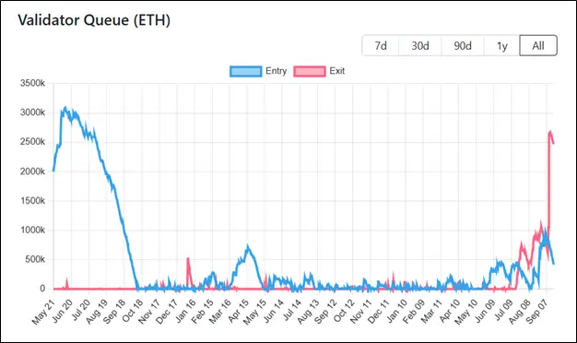Screen dimensions: 577x343
Task: Switch to the 30d range
Action: [x=420, y=45]
